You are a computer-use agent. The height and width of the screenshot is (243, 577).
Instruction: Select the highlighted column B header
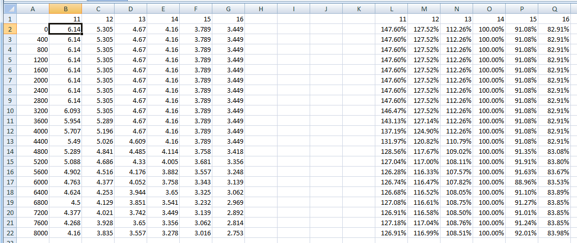click(66, 9)
